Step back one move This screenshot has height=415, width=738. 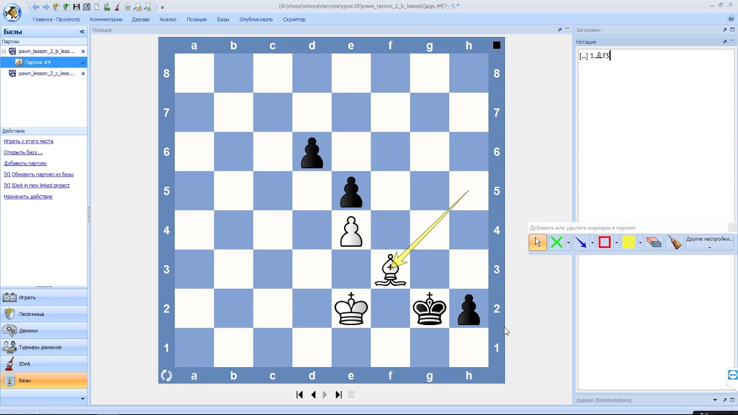(x=313, y=395)
